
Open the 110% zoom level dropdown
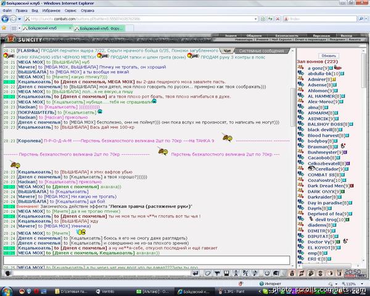point(362,284)
